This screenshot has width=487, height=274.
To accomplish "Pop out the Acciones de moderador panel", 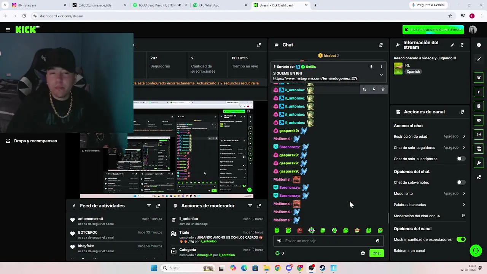I will (259, 206).
